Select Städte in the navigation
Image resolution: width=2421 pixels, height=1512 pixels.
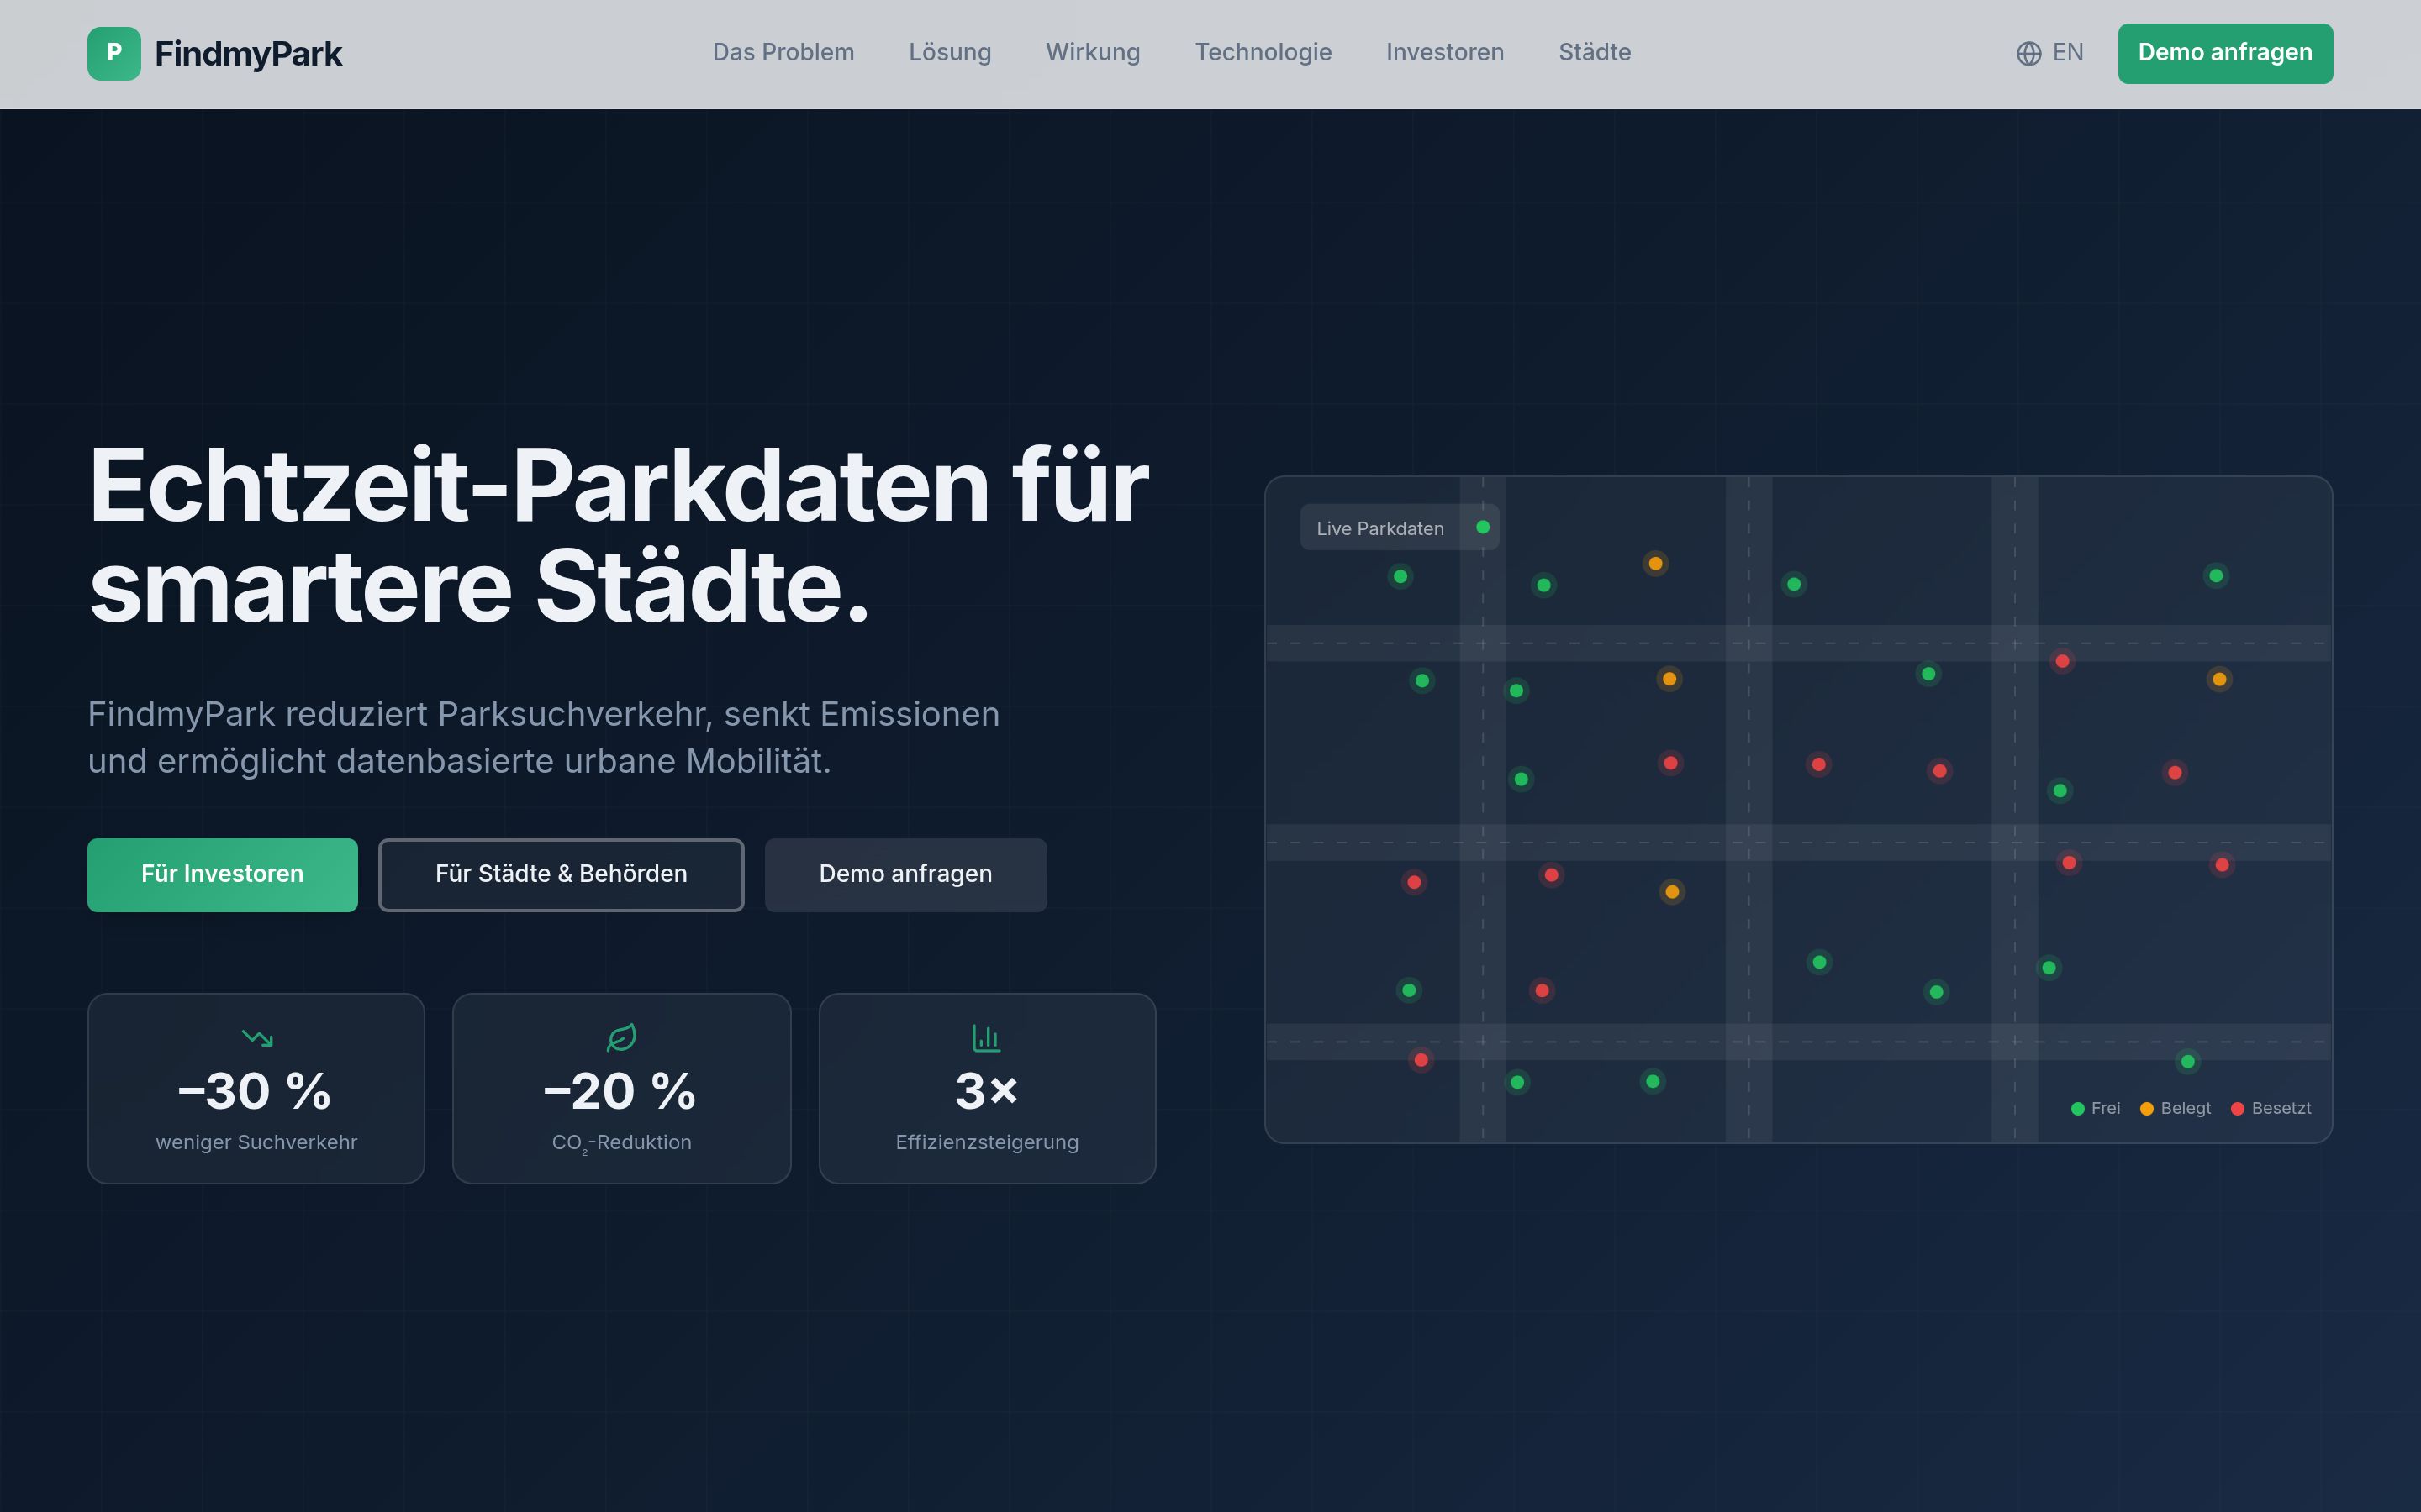[1595, 53]
